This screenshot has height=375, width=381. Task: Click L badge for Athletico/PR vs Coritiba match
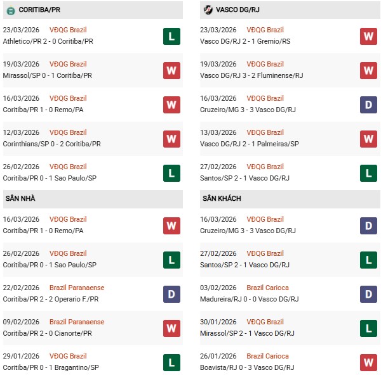(171, 36)
